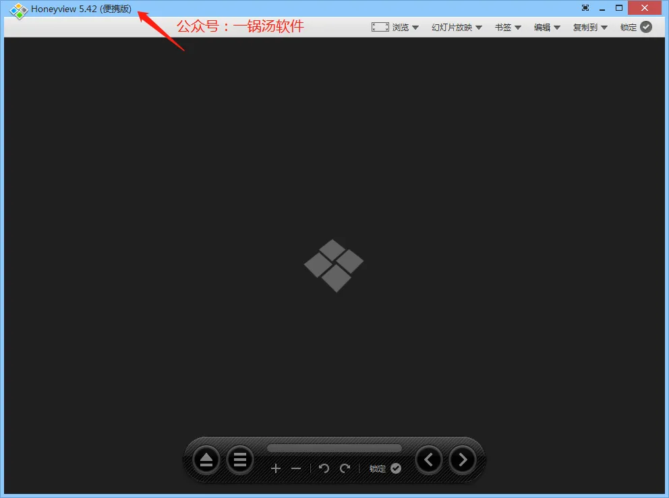Viewport: 669px width, 498px height.
Task: Go to previous image arrow
Action: point(429,460)
